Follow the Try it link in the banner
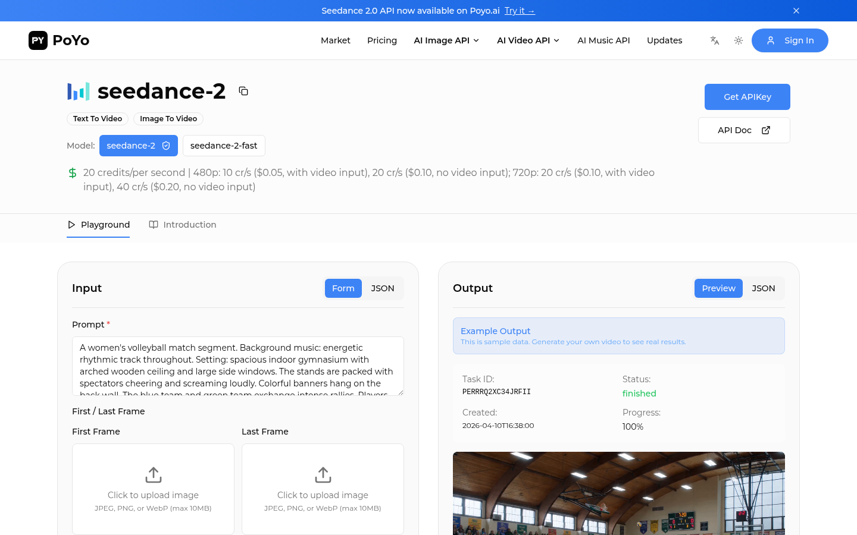This screenshot has width=857, height=535. tap(519, 11)
